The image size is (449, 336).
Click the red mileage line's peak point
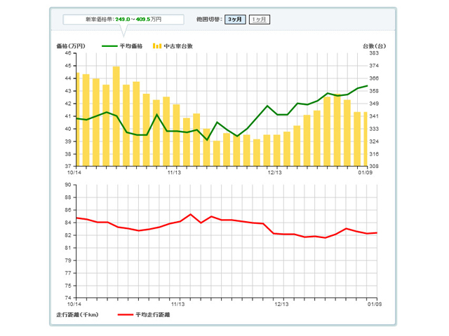(191, 214)
